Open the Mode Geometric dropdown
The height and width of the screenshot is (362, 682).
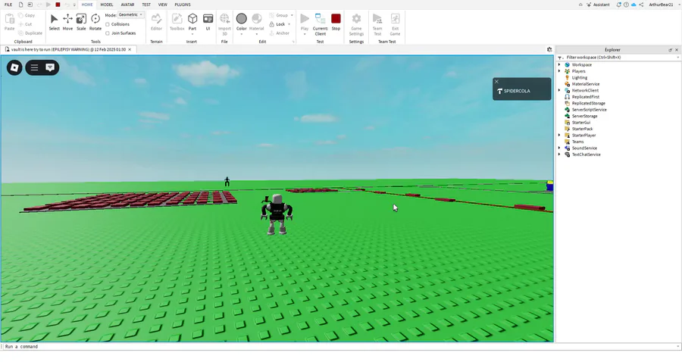tap(131, 15)
